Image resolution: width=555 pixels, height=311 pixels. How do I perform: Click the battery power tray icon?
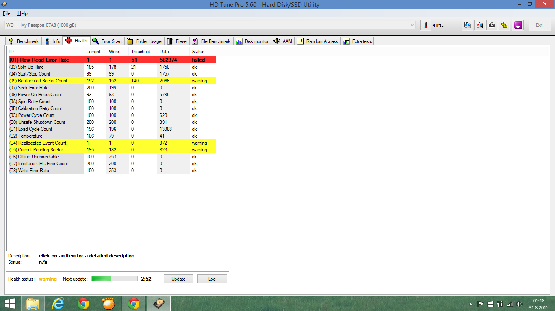point(500,304)
